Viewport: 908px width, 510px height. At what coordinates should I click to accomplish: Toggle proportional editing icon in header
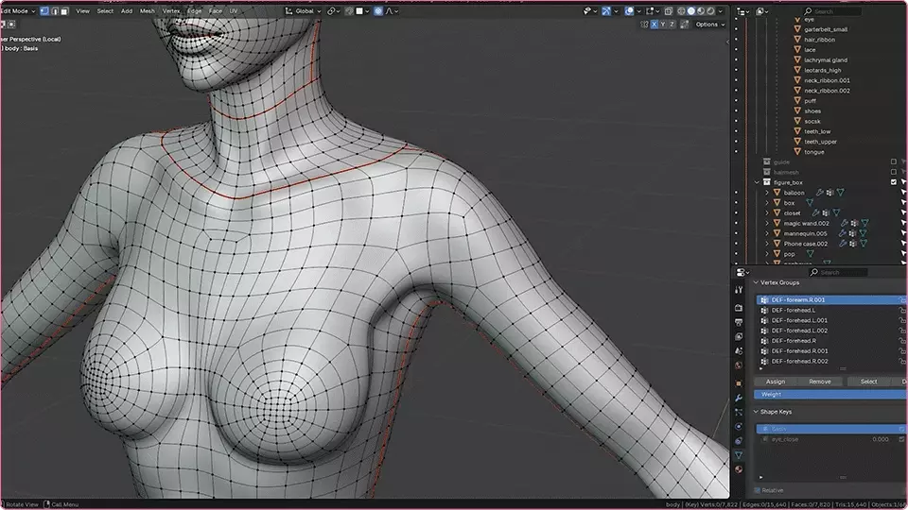pos(378,11)
